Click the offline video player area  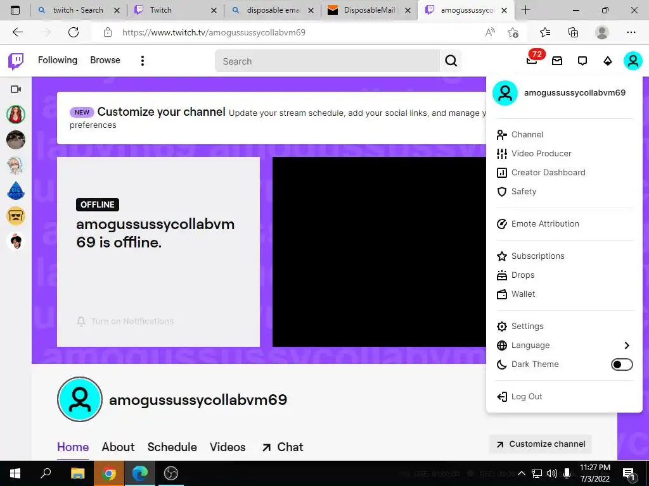point(379,252)
